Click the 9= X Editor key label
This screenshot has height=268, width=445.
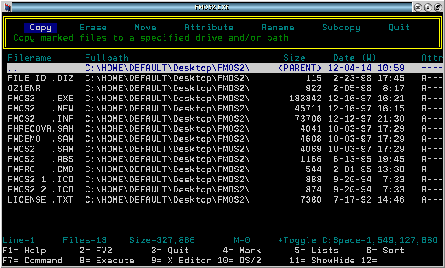point(181,261)
